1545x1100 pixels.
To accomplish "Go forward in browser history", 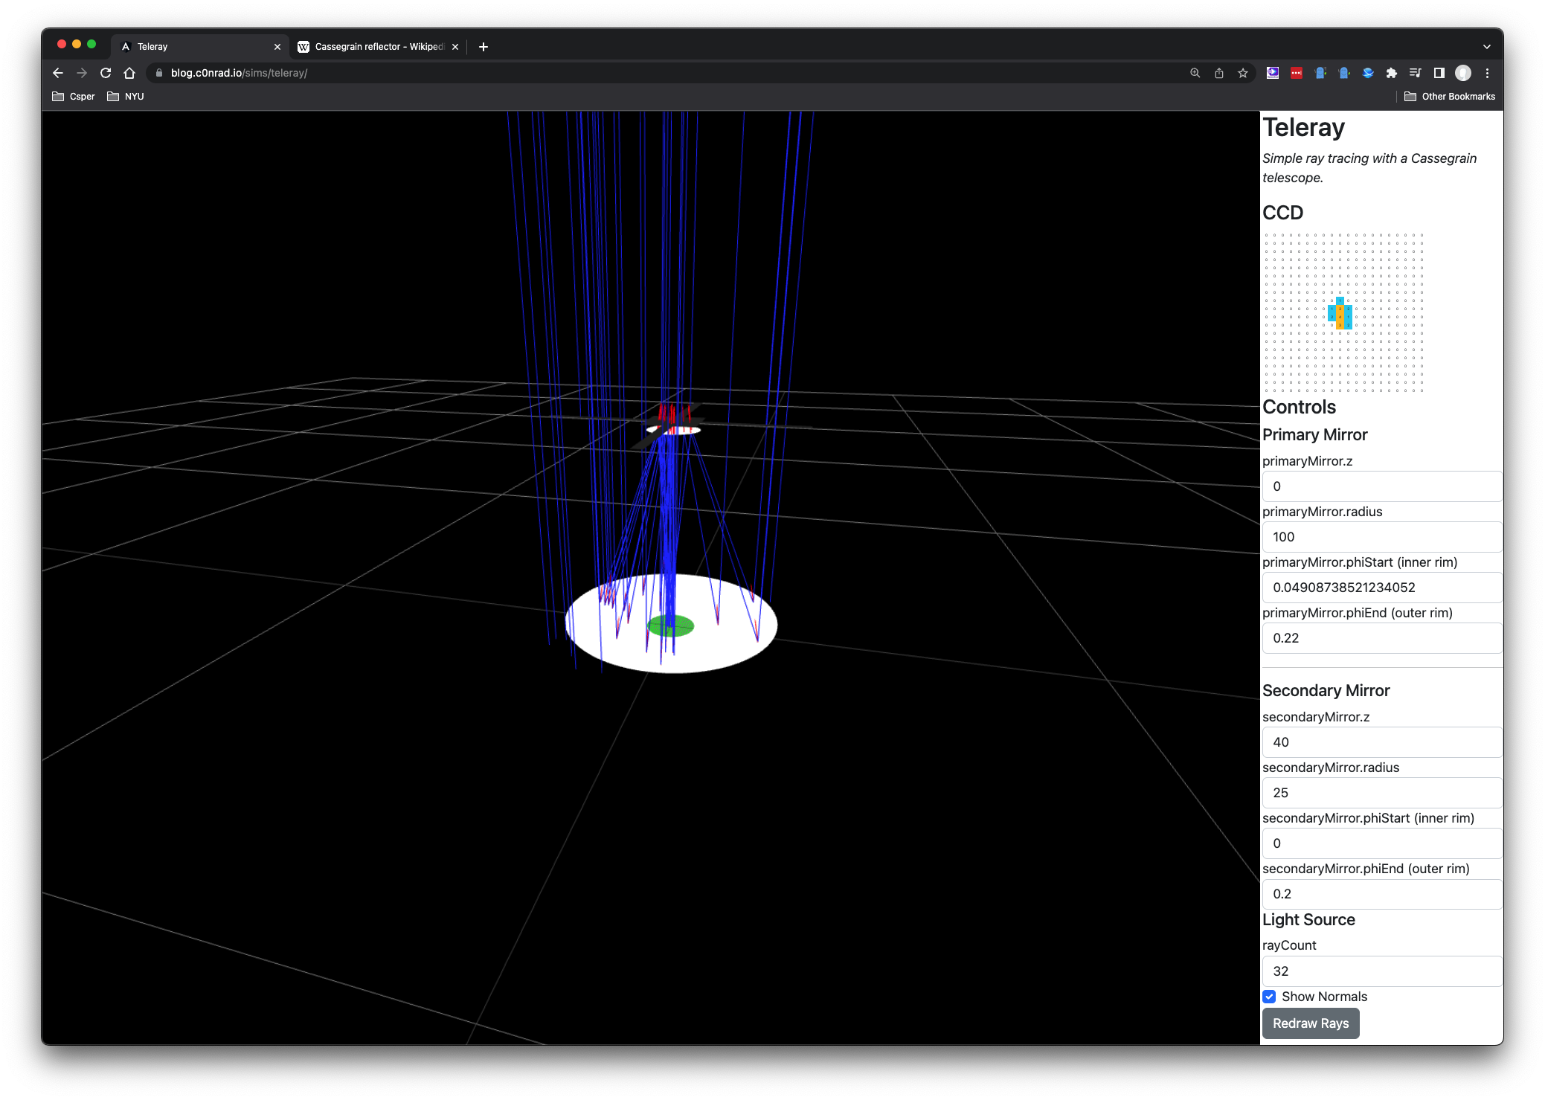I will click(82, 73).
